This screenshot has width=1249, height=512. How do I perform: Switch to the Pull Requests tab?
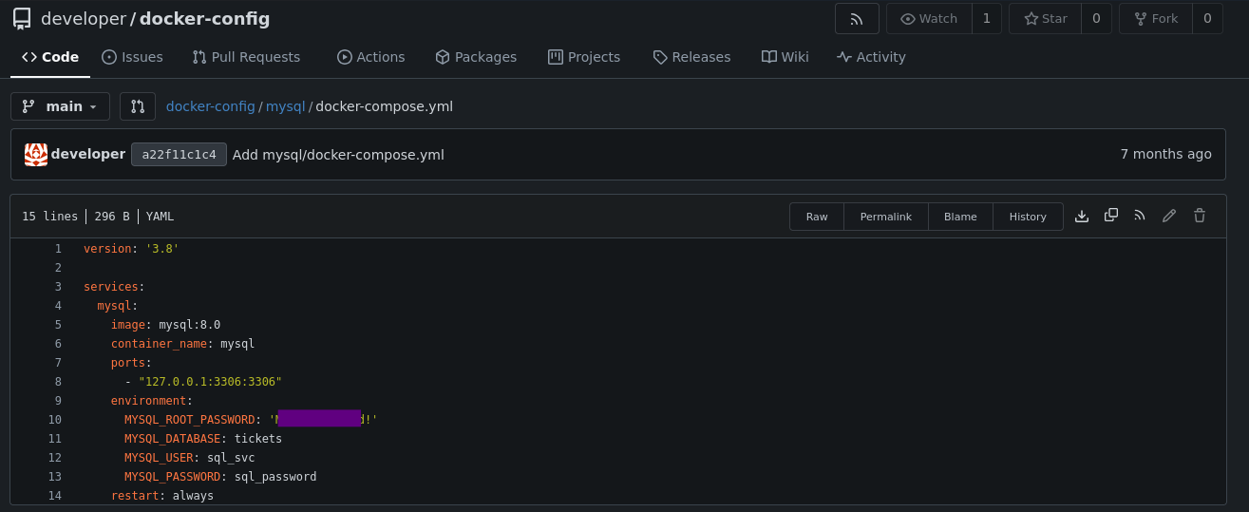[246, 57]
